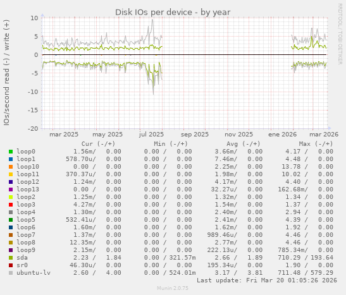
Task: Click the 'sep 2025' x-axis label
Action: [x=195, y=135]
